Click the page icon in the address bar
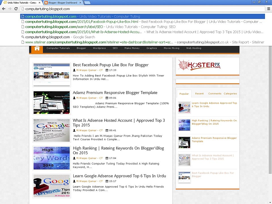The height and width of the screenshot is (204, 272). 23,9
